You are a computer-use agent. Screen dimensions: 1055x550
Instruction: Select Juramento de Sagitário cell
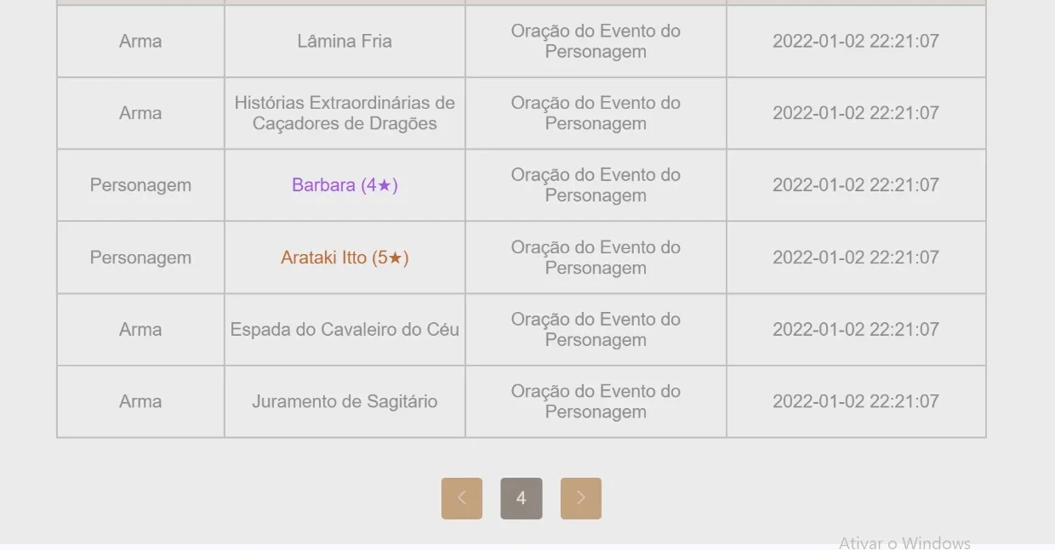click(x=345, y=402)
